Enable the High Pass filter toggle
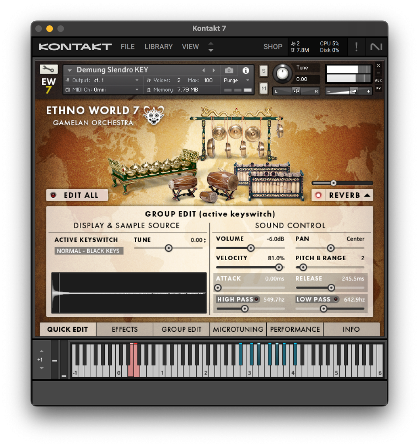This screenshot has width=419, height=447. (x=256, y=299)
